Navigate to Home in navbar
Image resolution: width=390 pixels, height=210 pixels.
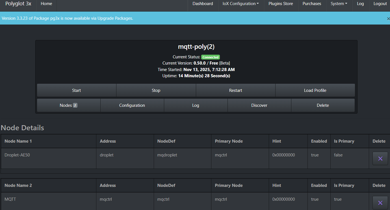(46, 4)
